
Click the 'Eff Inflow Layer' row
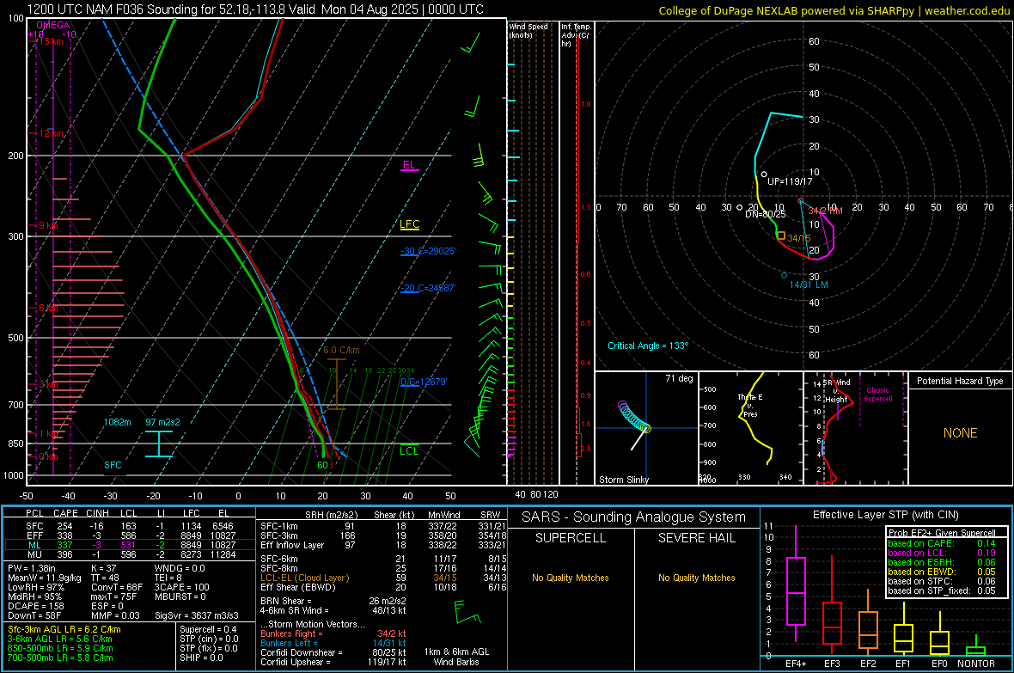[383, 545]
